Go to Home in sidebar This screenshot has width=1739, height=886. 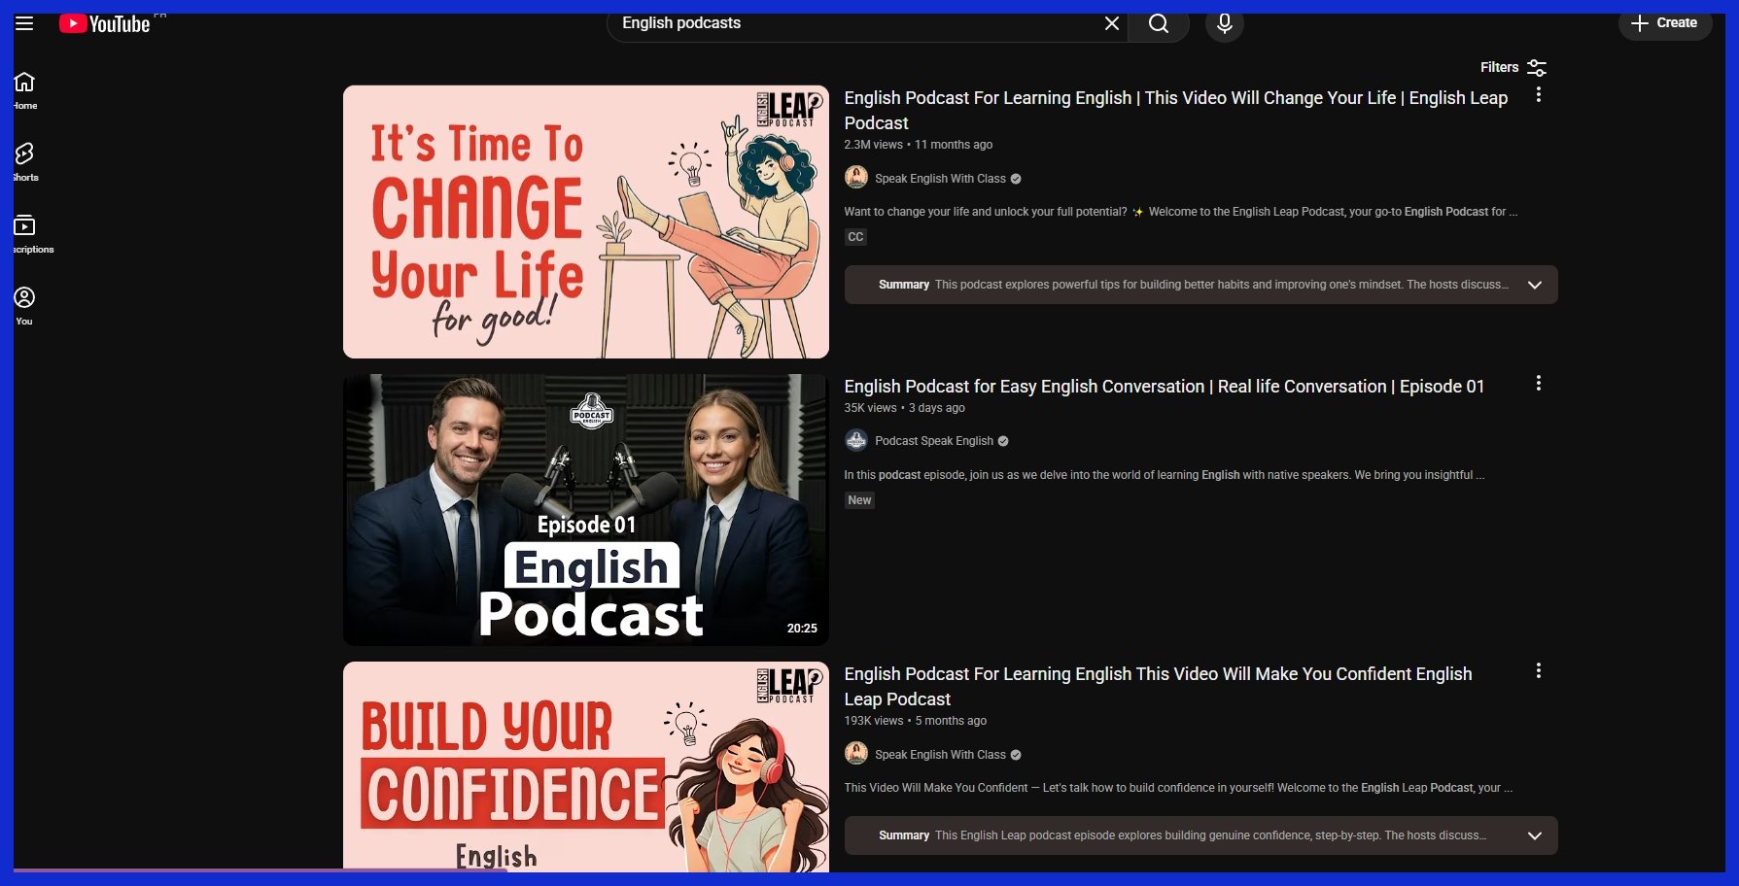(x=24, y=90)
